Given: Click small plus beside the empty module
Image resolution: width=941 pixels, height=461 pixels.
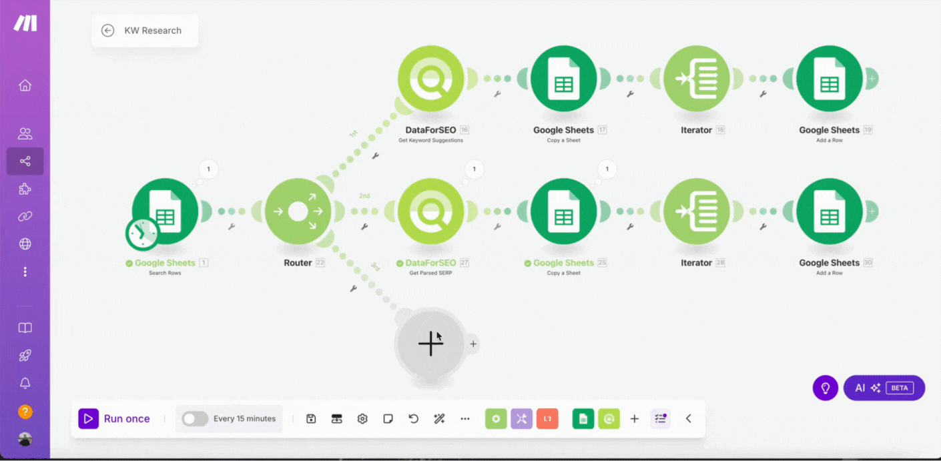Looking at the screenshot, I should click(x=473, y=344).
